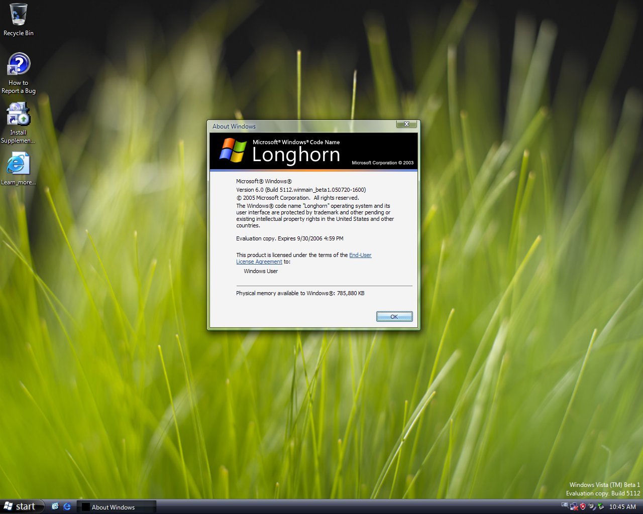Click the 2005 Microsoft Corporation copyright line
The height and width of the screenshot is (514, 643).
click(297, 198)
